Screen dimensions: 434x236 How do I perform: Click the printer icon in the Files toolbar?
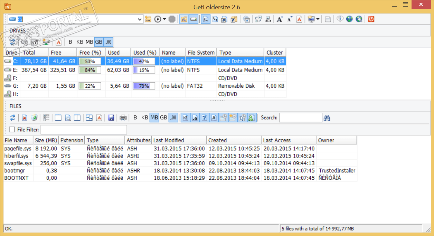123,118
